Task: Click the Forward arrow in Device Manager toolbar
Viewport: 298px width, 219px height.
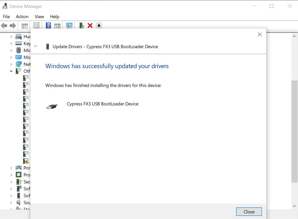Action: tap(13, 26)
